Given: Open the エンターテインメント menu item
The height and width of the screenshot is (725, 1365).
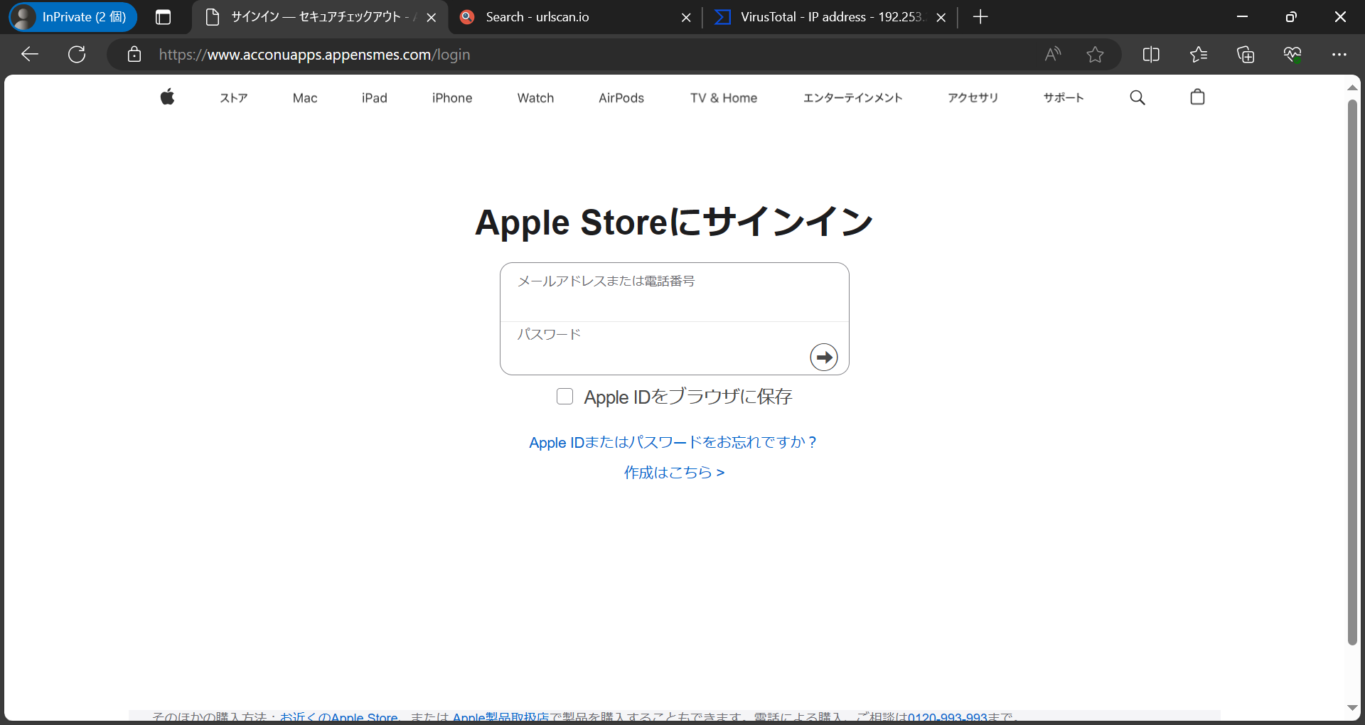Looking at the screenshot, I should click(852, 98).
